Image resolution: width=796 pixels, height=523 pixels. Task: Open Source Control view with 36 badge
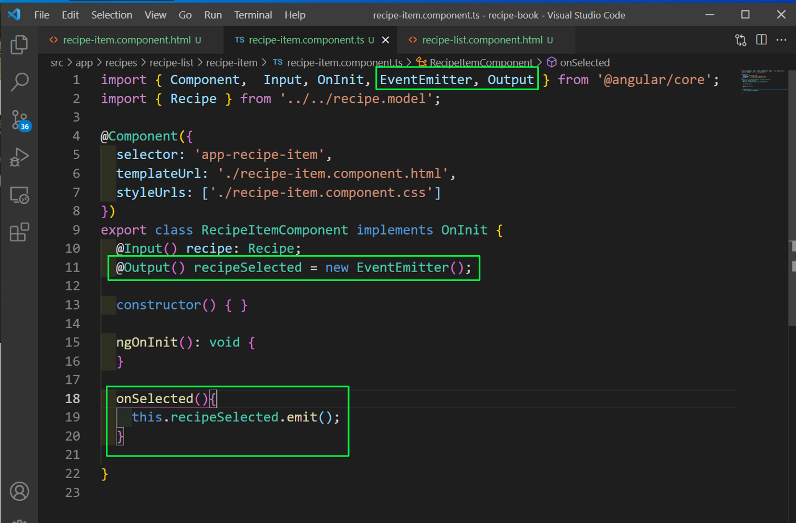[x=20, y=120]
